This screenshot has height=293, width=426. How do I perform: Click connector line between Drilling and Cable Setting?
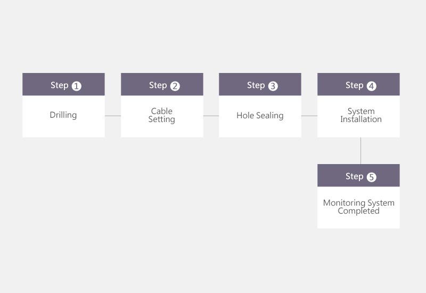coord(113,116)
